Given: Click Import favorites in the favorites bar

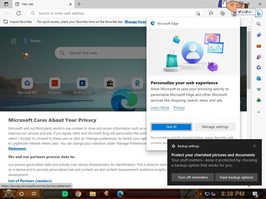Looking at the screenshot, I should [x=18, y=22].
